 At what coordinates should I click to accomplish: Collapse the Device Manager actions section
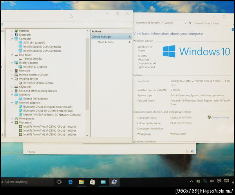tap(130, 37)
